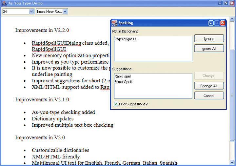Click 'Improved multiple text box checking' line
This screenshot has width=236, height=166.
(72, 125)
